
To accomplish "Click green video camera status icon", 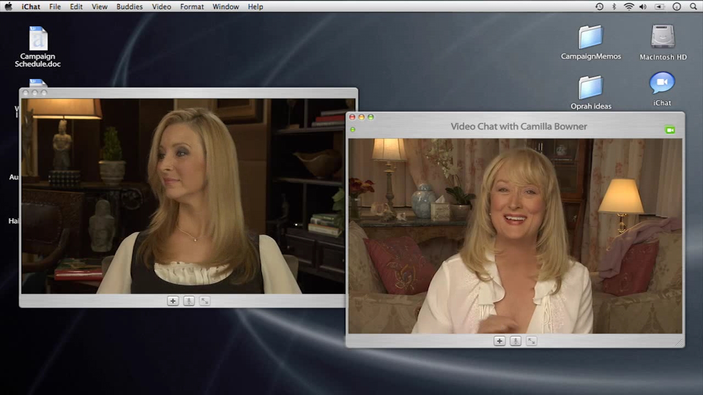I will pyautogui.click(x=669, y=130).
